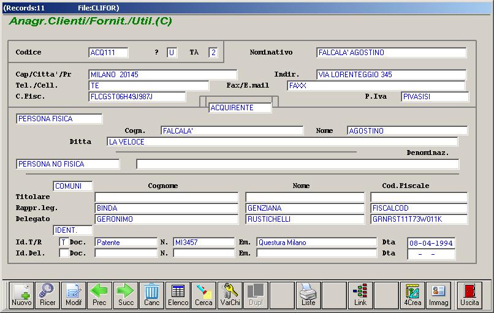Viewport: 494px width, 313px height.
Task: Click Delegato surname GERONIMO
Action: pos(166,219)
